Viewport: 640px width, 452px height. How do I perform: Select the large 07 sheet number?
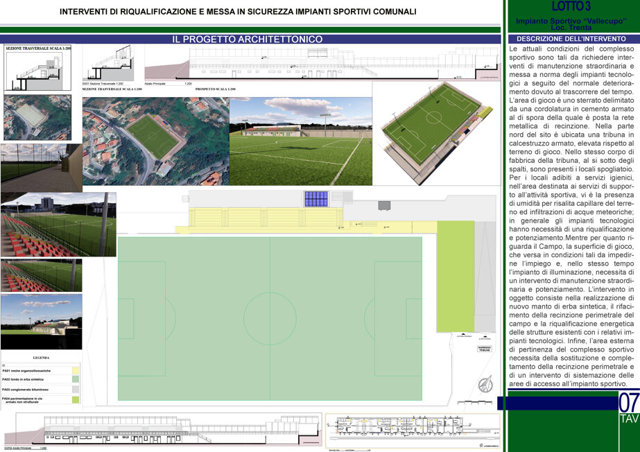629,403
